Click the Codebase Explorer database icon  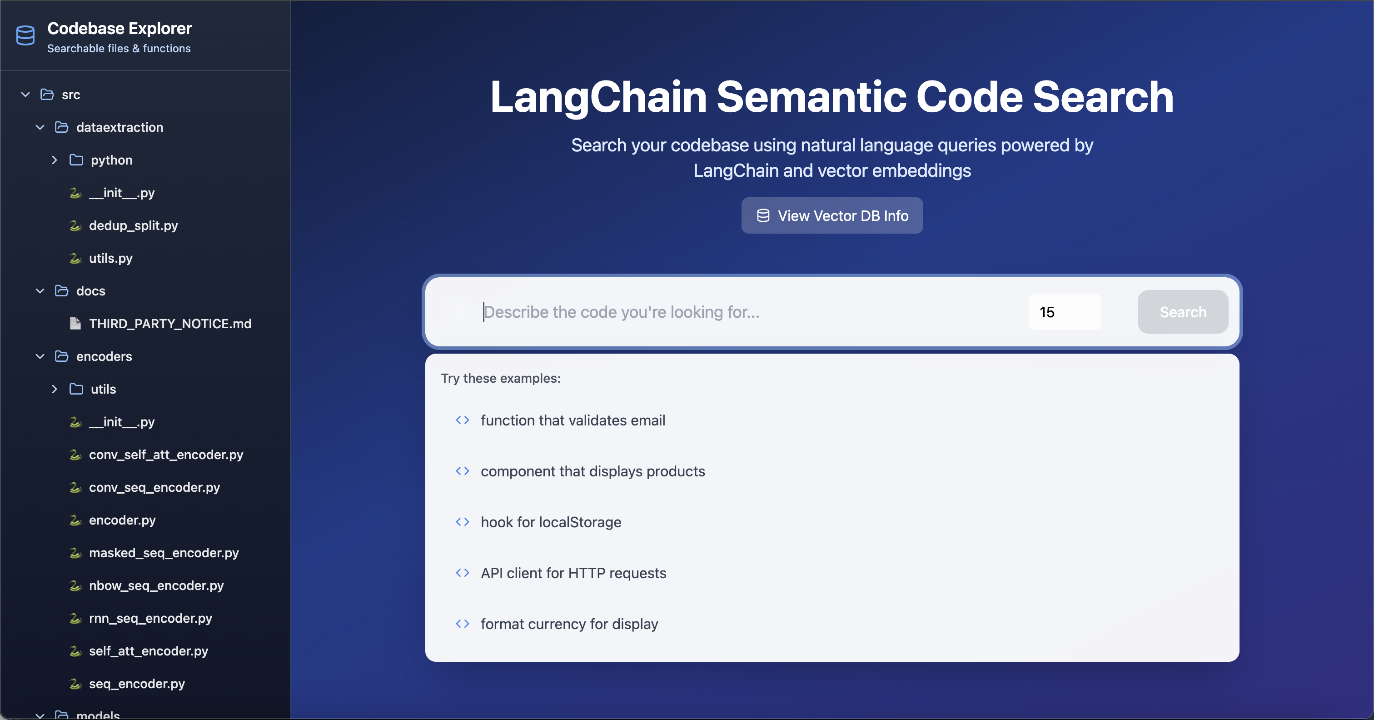click(25, 36)
